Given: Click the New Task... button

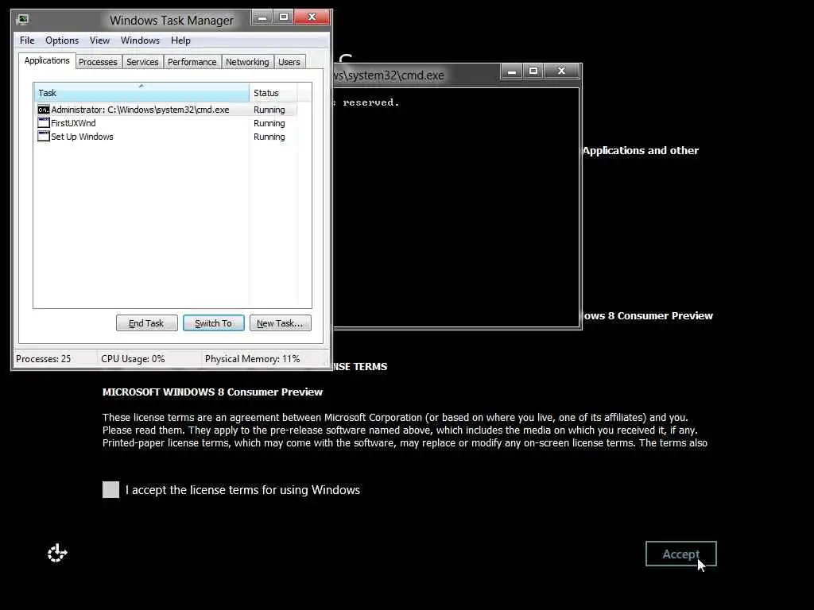Looking at the screenshot, I should 281,323.
